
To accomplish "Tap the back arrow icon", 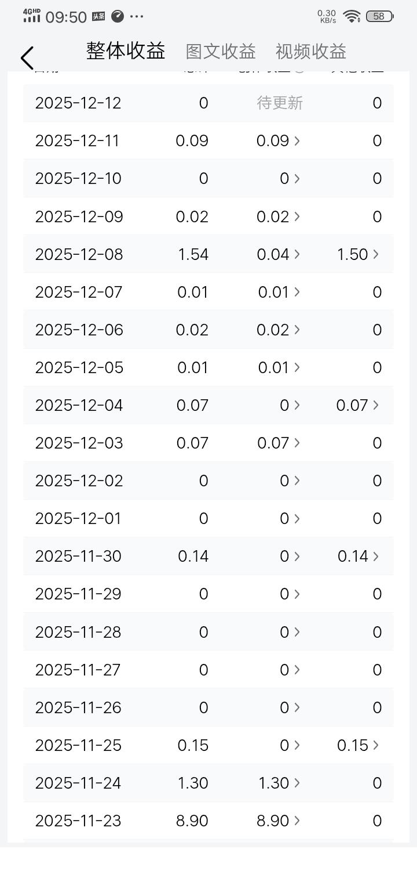I will click(x=27, y=58).
